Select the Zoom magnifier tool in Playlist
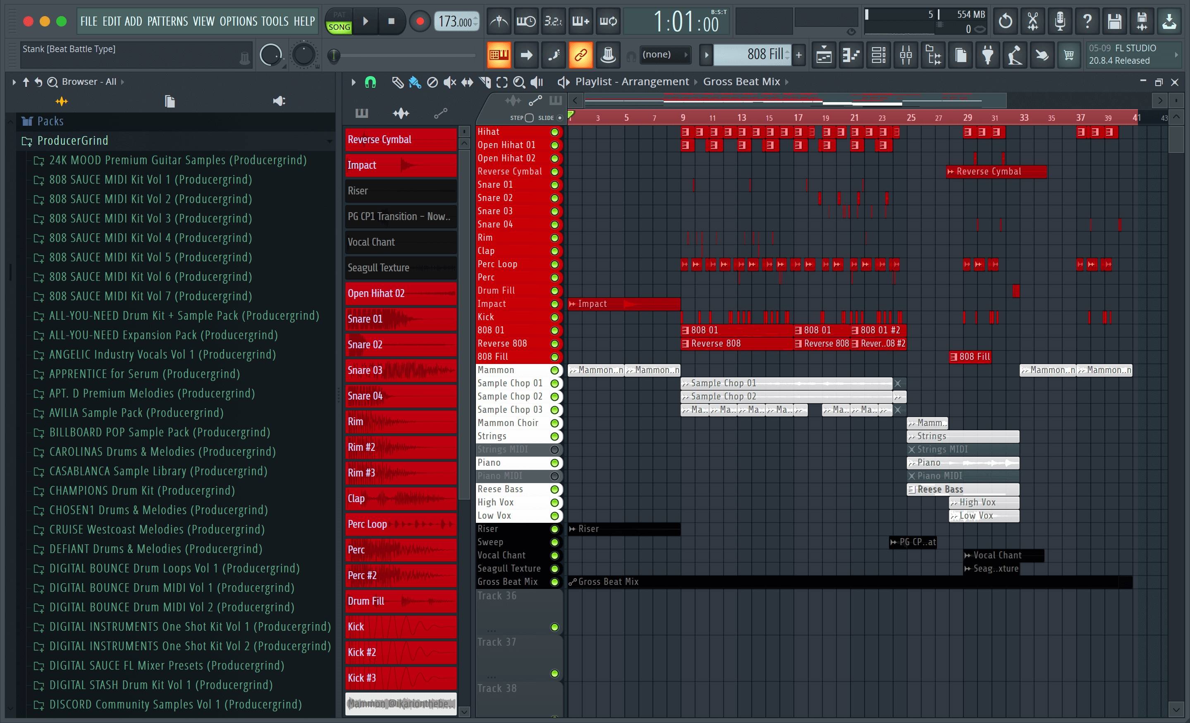 click(x=519, y=83)
